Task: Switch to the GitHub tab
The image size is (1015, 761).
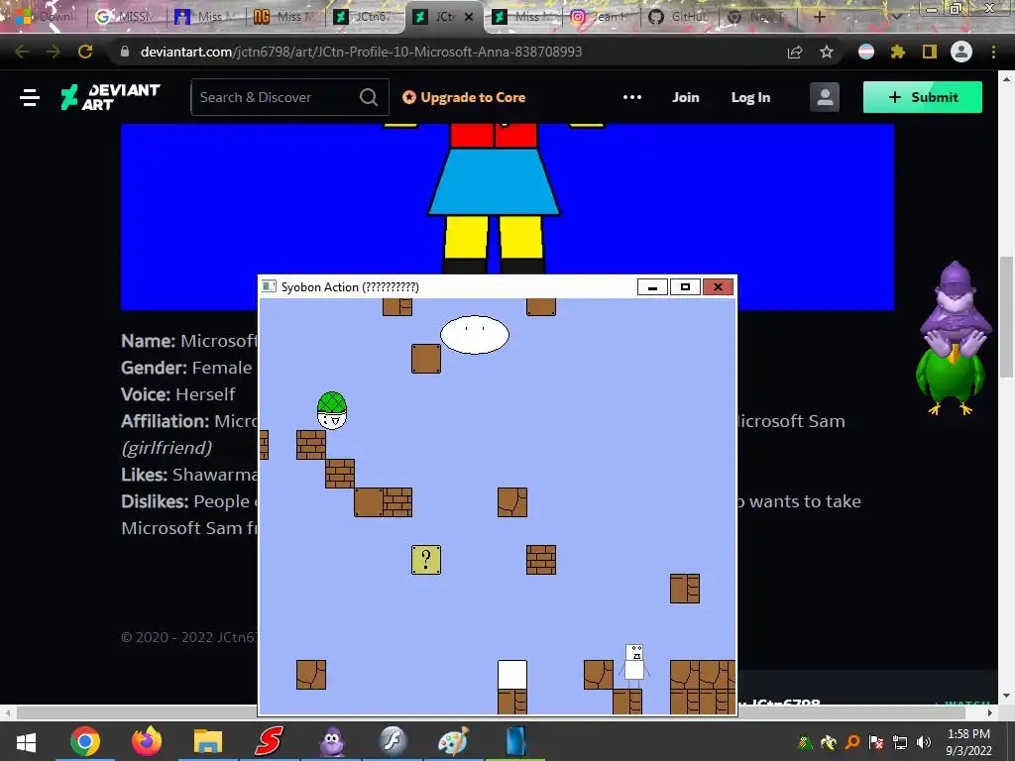Action: pyautogui.click(x=680, y=17)
